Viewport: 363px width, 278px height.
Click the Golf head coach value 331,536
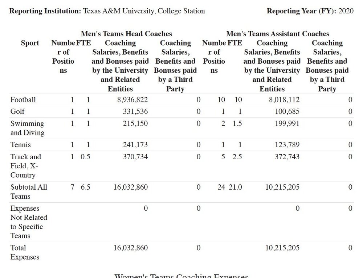(135, 111)
